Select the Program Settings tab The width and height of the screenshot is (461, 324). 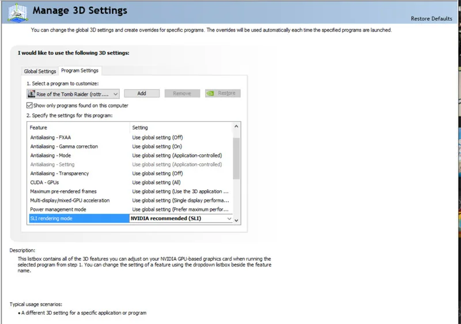[x=80, y=71]
